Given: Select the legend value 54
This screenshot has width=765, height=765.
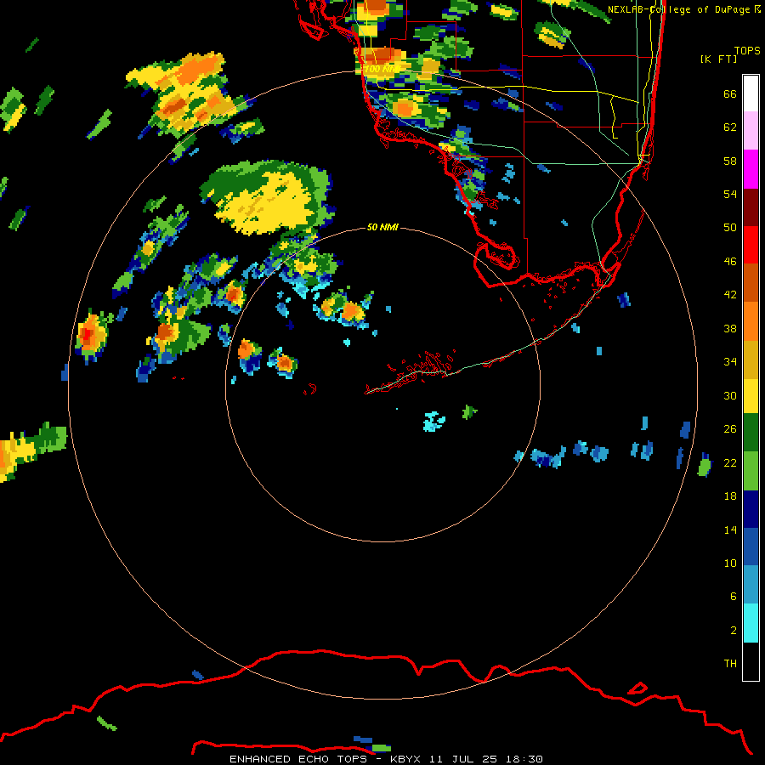Looking at the screenshot, I should point(730,194).
